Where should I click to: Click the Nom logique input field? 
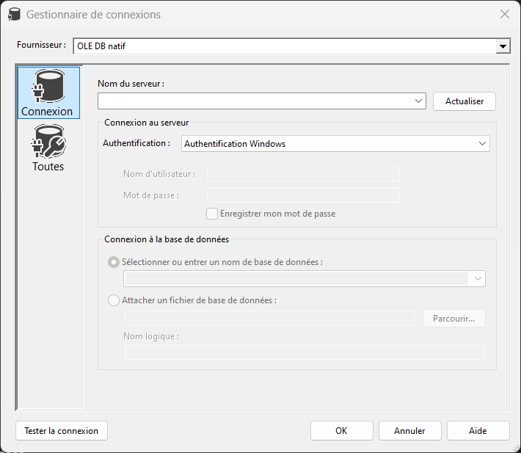point(305,352)
